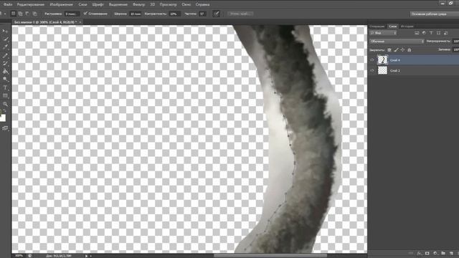
Task: Click the zoom percentage field in status bar
Action: pos(19,256)
